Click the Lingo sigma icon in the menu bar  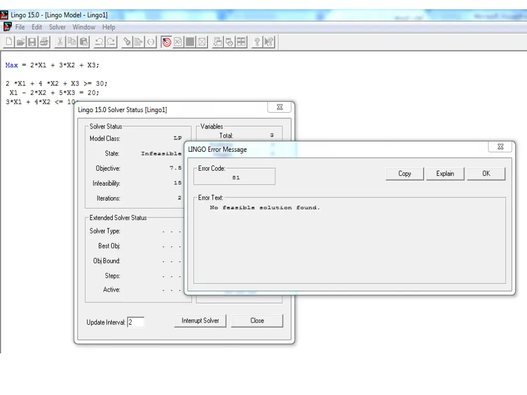7,27
